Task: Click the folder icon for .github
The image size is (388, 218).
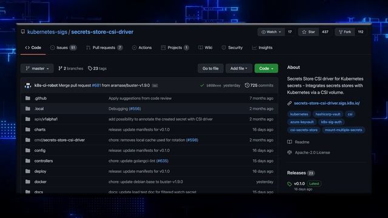Action: (28, 98)
